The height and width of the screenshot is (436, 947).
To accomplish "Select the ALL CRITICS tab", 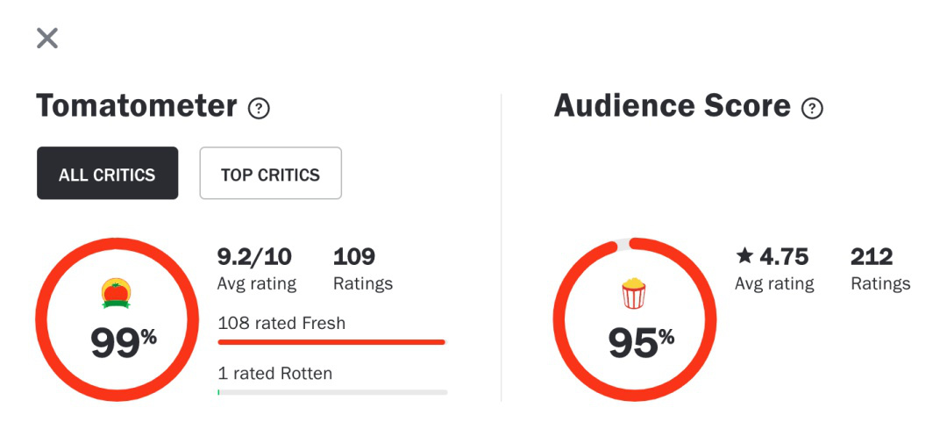I will 108,173.
